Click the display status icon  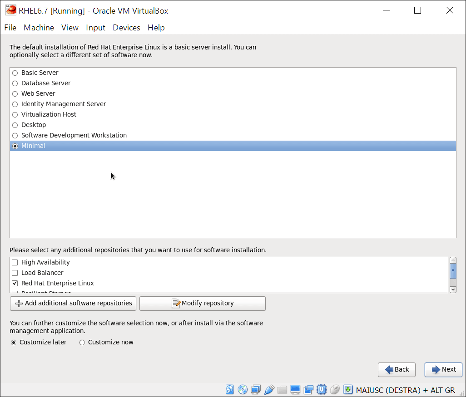pos(295,389)
